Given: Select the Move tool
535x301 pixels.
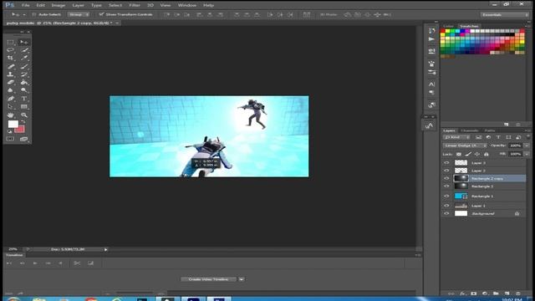Looking at the screenshot, I should 24,43.
